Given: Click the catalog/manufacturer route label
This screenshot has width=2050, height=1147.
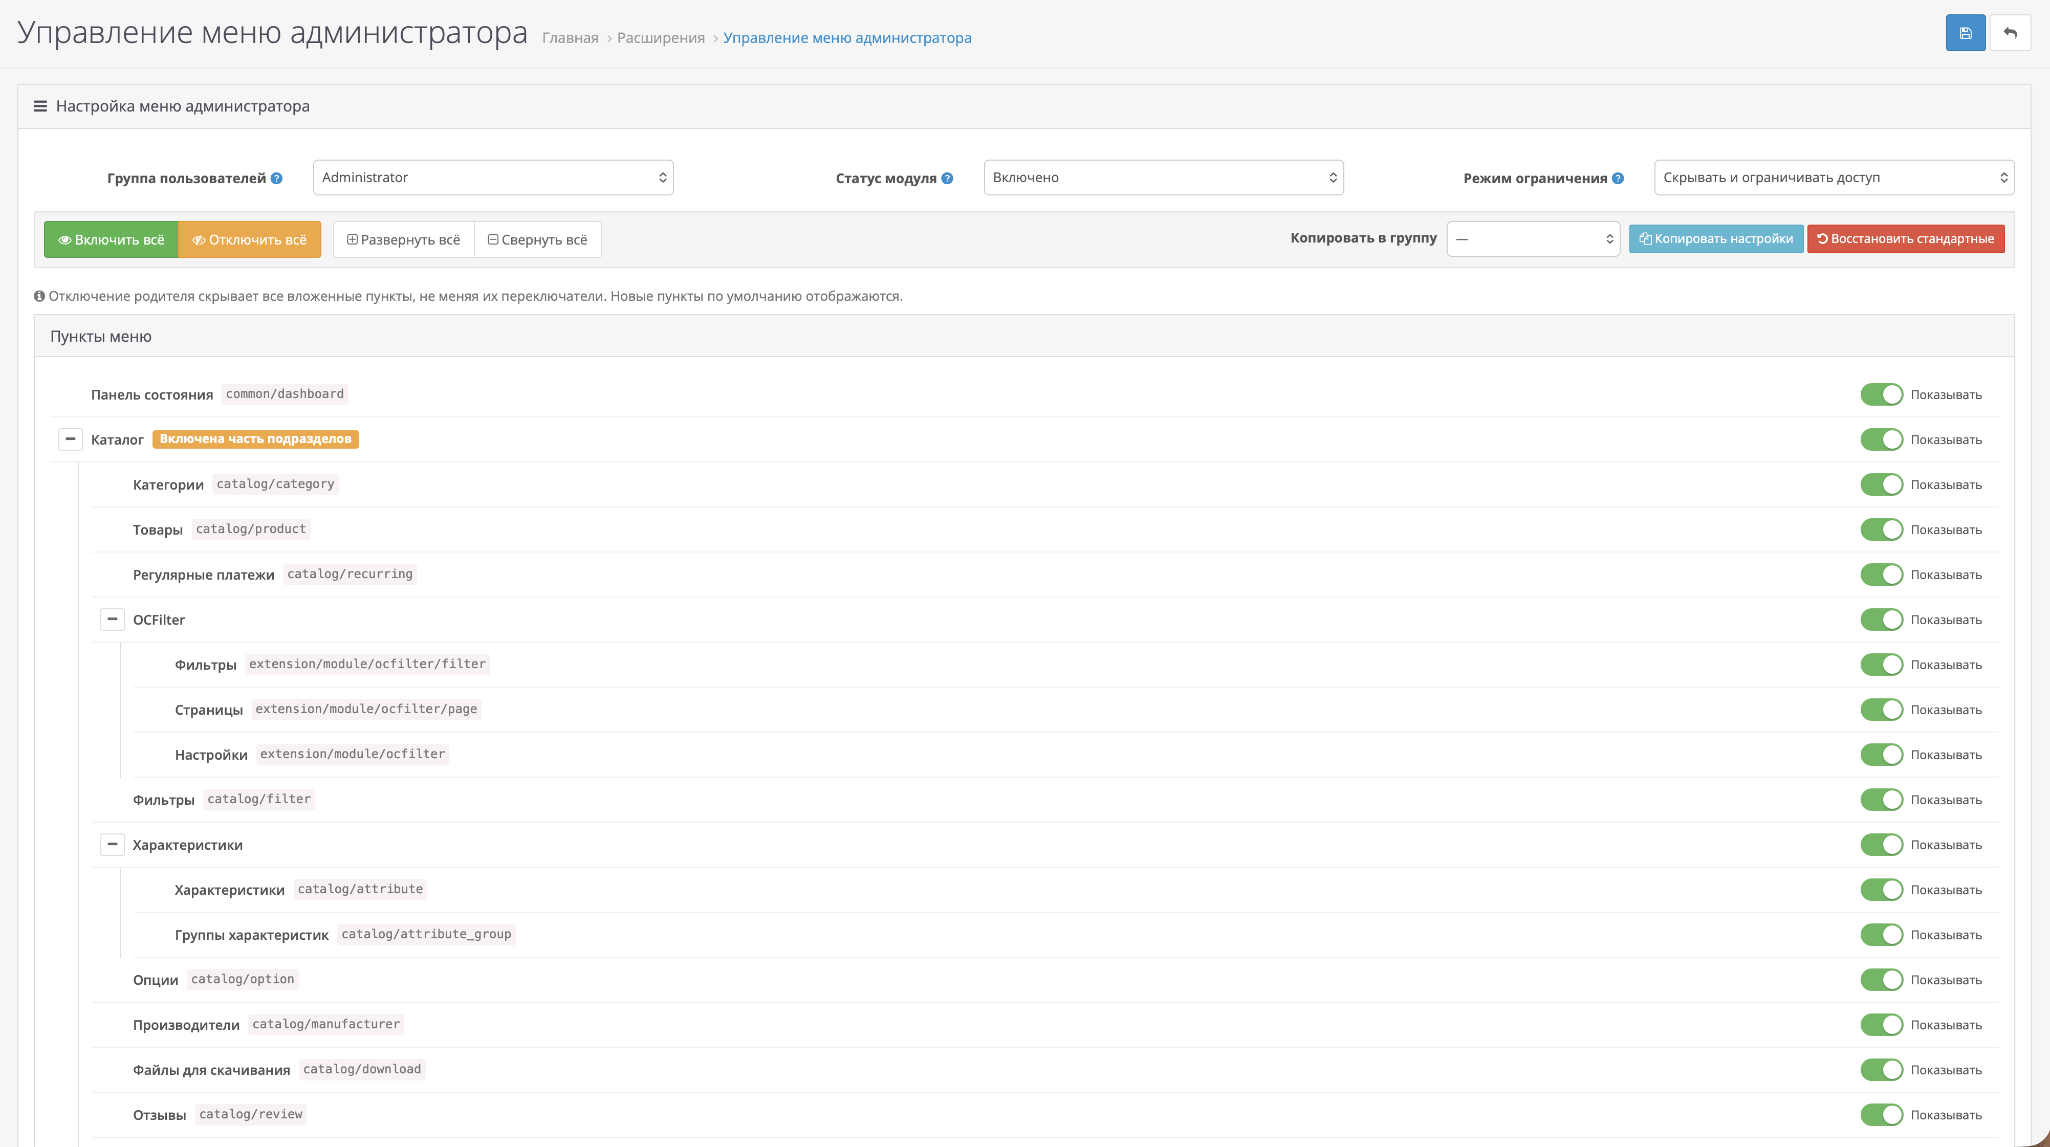Looking at the screenshot, I should coord(326,1024).
